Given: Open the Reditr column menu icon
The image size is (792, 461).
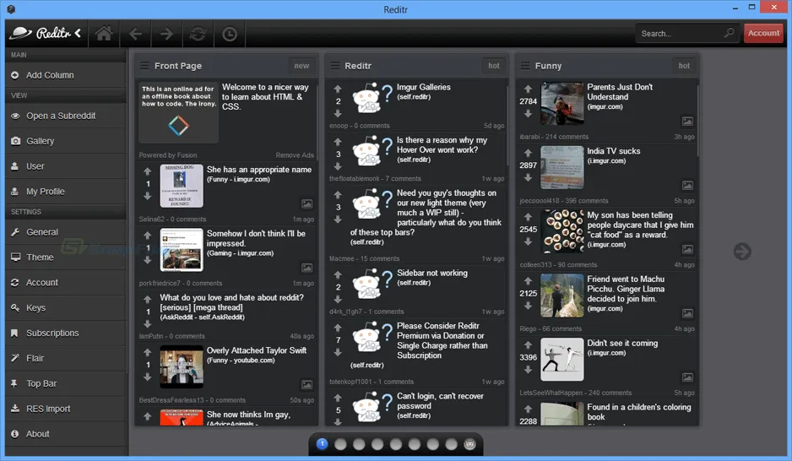Looking at the screenshot, I should point(335,66).
